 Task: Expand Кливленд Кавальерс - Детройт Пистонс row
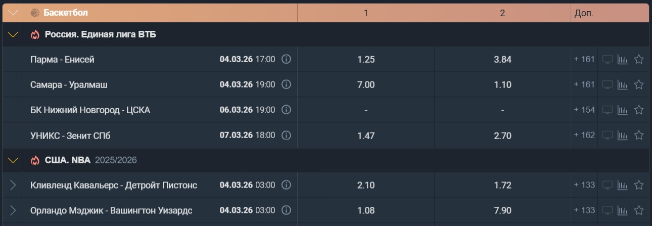(13, 185)
